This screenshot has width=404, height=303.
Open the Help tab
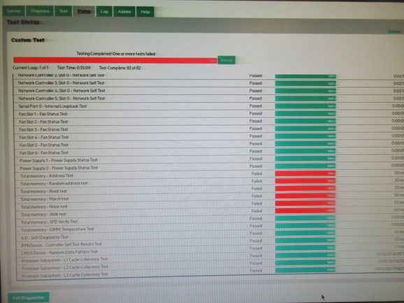tap(145, 12)
